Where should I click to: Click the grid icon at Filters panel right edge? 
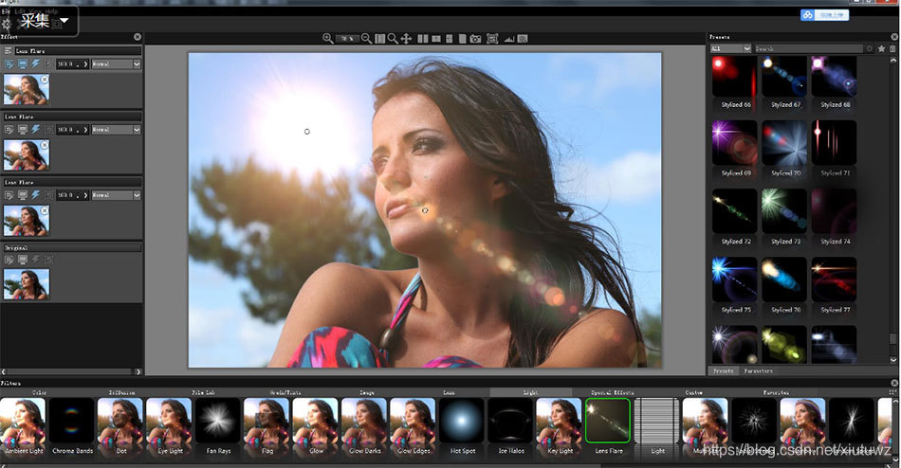pos(892,392)
